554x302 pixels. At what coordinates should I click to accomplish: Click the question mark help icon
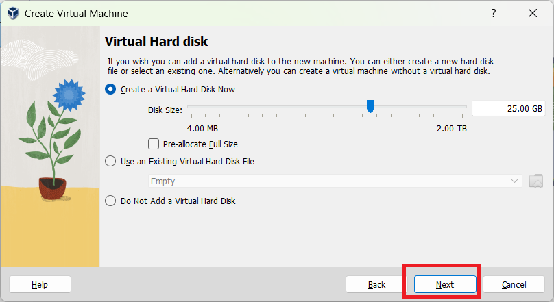coord(493,14)
